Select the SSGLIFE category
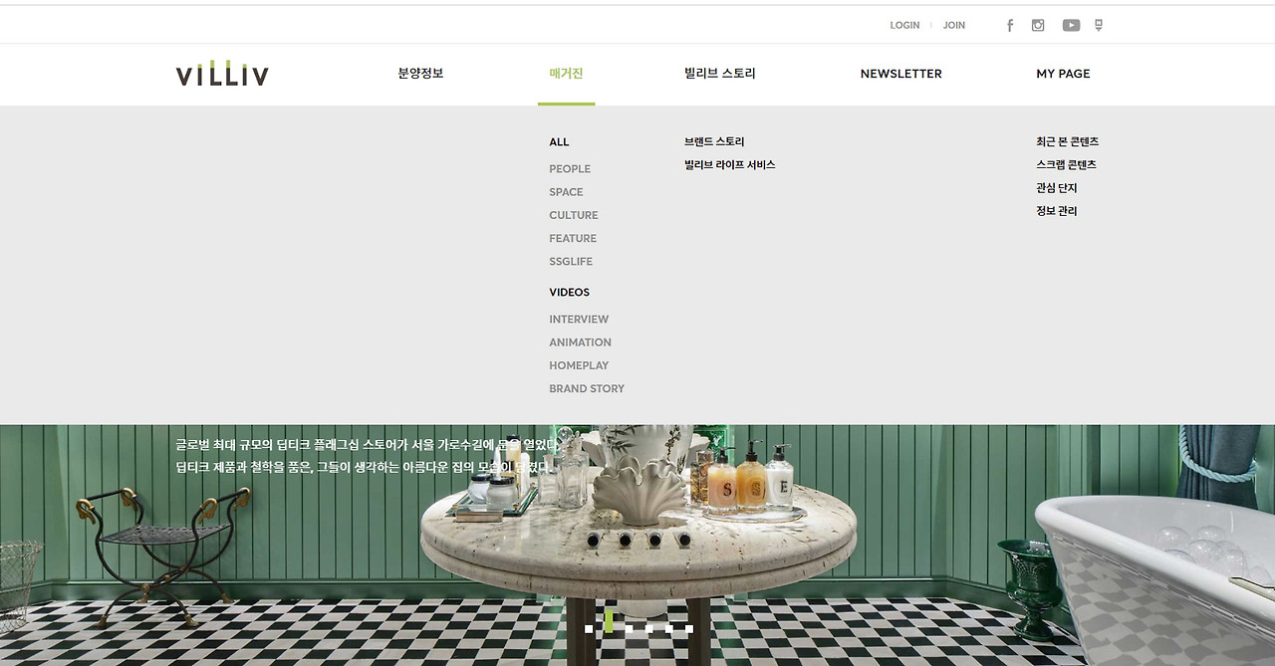Screen dimensions: 1275x666 pyautogui.click(x=571, y=262)
